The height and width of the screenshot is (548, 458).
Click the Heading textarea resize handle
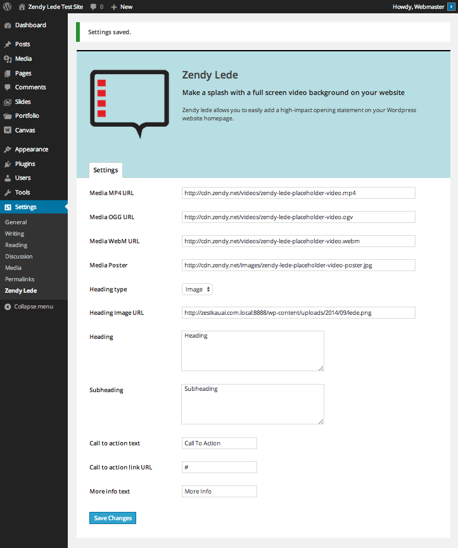(321, 368)
